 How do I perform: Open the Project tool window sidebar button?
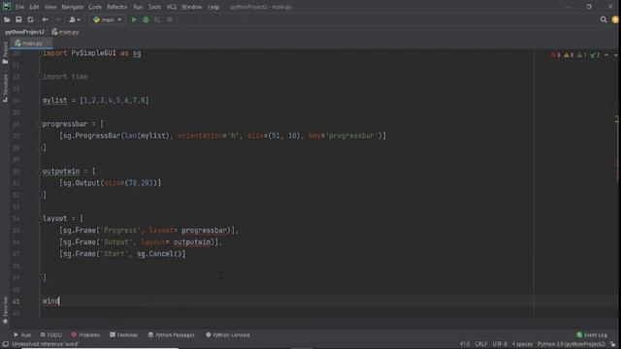point(5,52)
